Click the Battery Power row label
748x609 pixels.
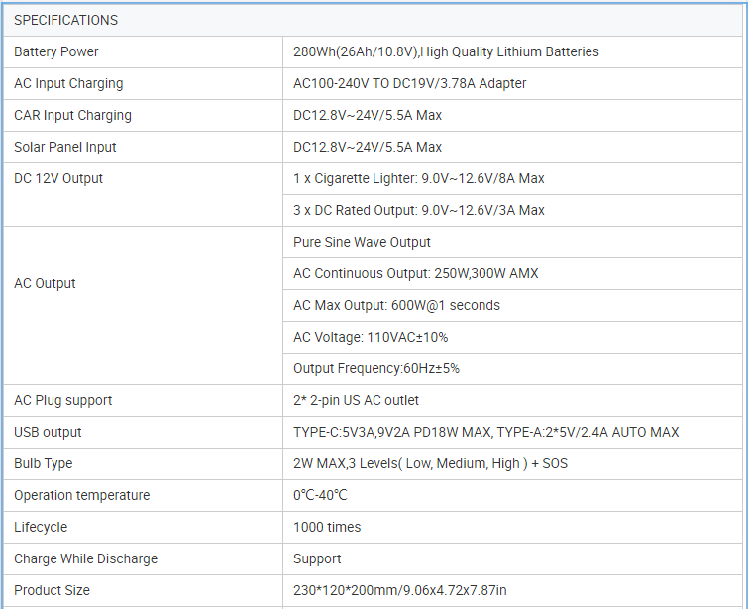56,51
